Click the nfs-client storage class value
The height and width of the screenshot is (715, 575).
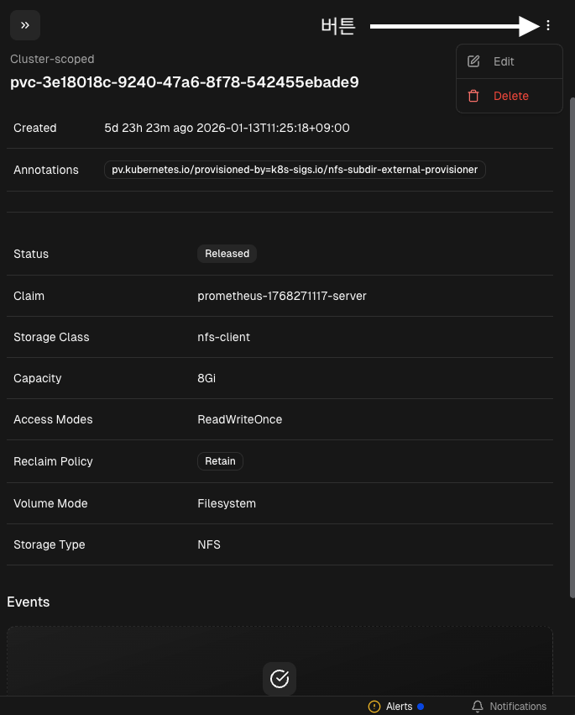(x=223, y=337)
